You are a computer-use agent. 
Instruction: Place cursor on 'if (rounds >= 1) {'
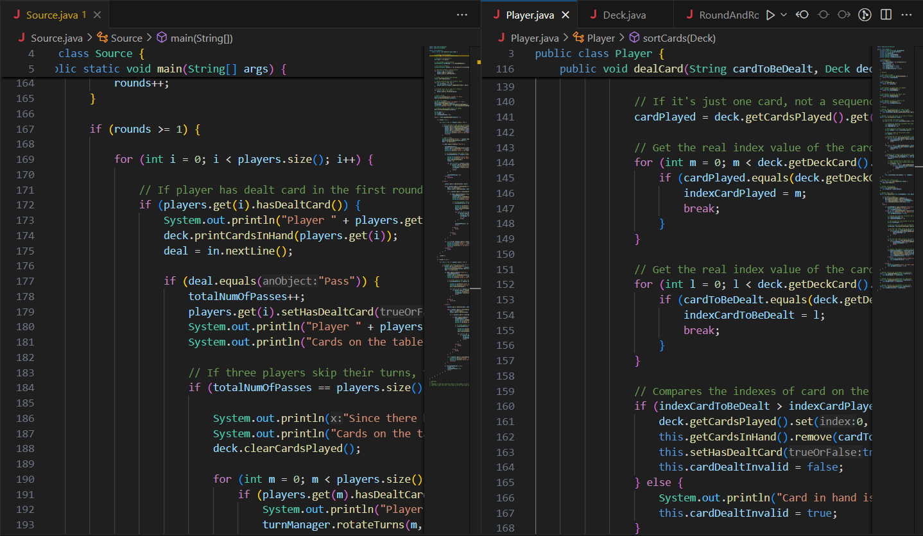point(145,129)
